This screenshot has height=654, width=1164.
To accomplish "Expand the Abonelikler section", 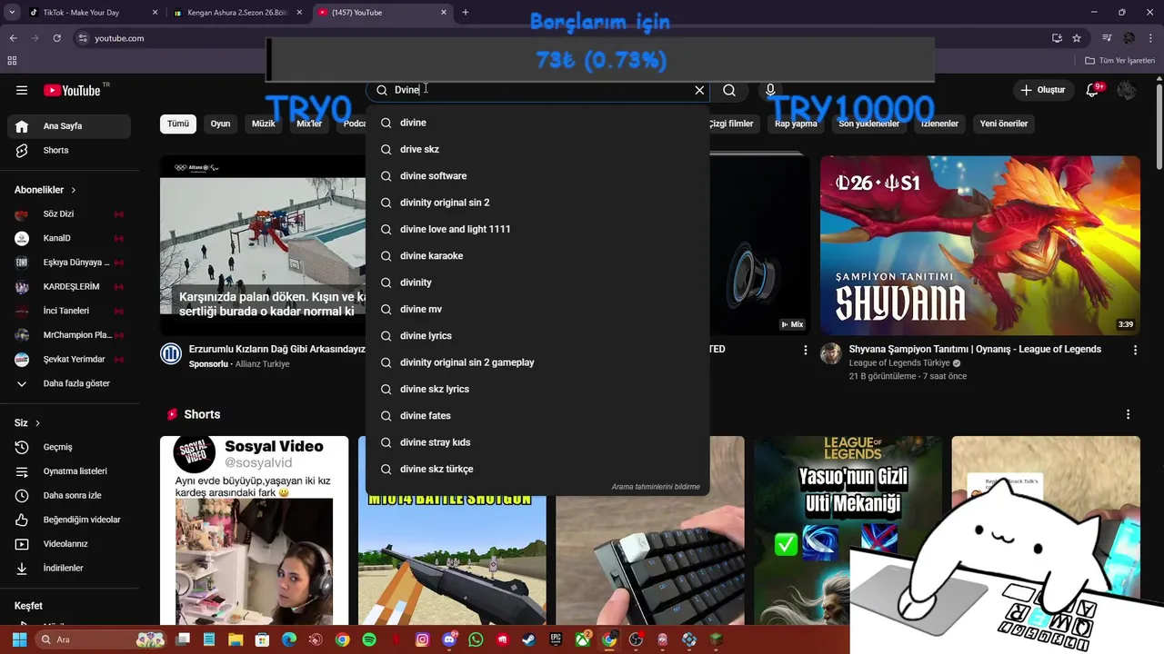I will coord(45,190).
